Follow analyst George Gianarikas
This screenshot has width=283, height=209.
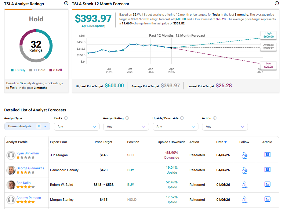pyautogui.click(x=244, y=170)
